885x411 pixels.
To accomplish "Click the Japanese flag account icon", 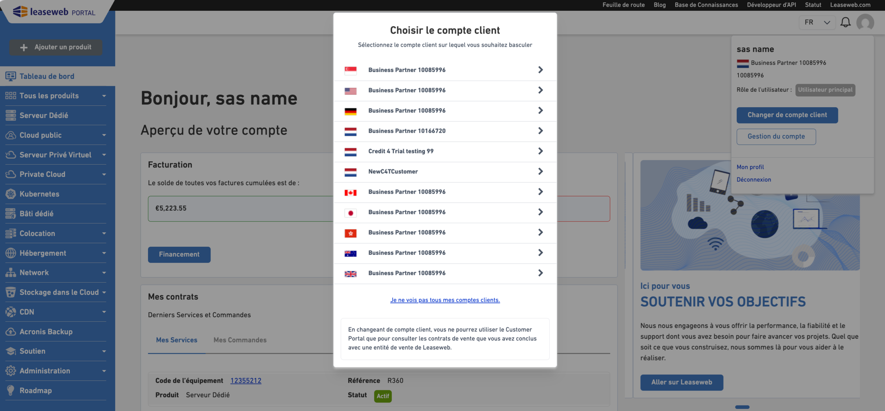I will click(x=350, y=213).
